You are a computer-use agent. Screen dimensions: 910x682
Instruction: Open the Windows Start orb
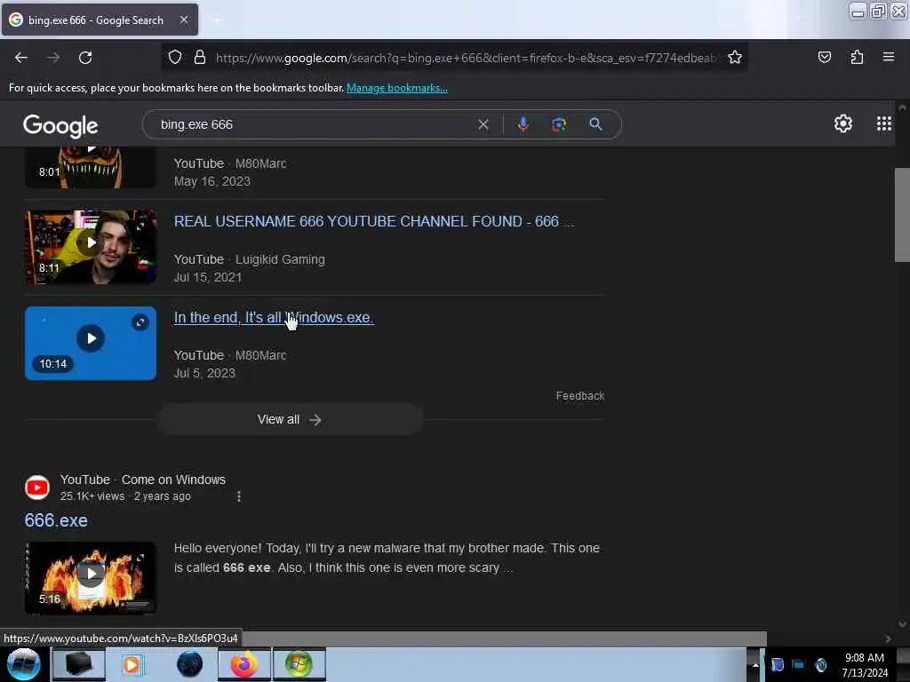24,664
